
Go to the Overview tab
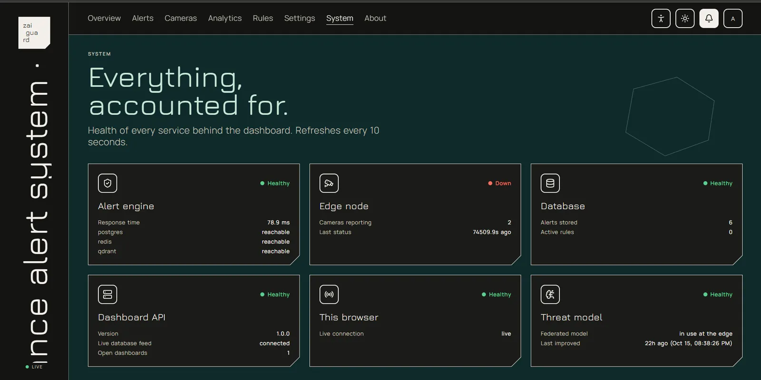(104, 18)
